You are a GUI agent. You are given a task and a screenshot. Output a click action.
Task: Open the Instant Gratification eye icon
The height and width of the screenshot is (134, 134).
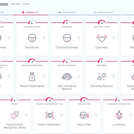click(50, 115)
